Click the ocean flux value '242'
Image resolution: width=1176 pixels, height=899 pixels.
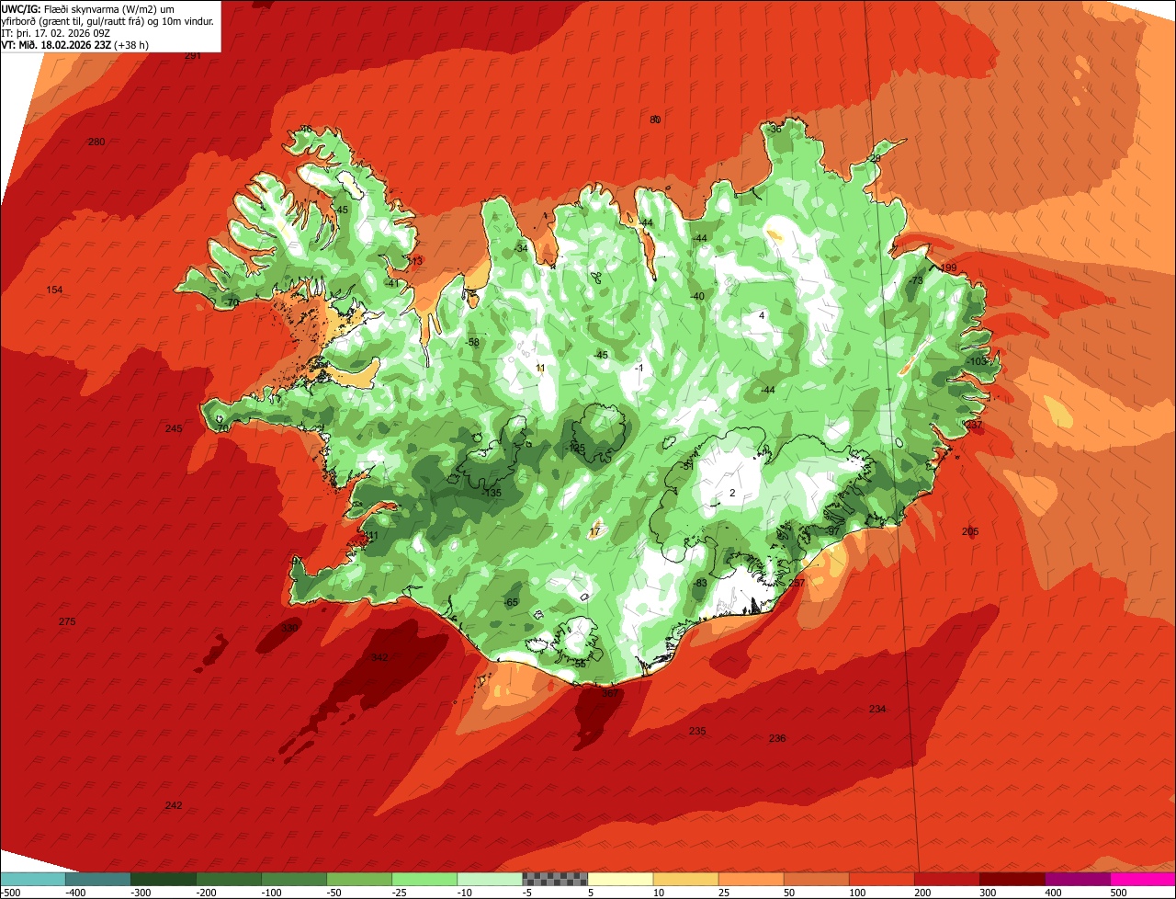pos(174,805)
